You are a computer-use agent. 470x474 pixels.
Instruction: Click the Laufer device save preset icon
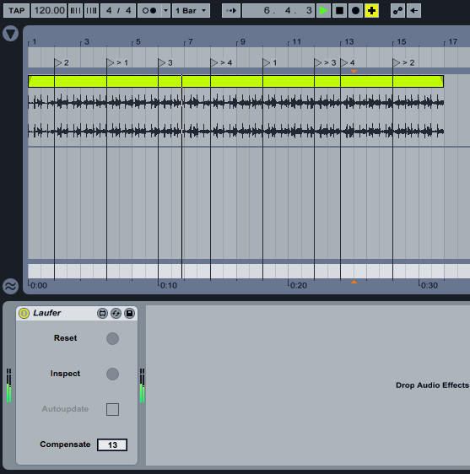(129, 313)
